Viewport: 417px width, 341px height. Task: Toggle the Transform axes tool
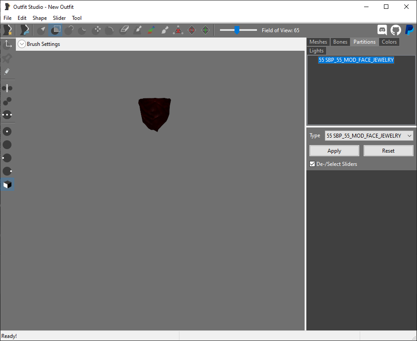tap(7, 44)
